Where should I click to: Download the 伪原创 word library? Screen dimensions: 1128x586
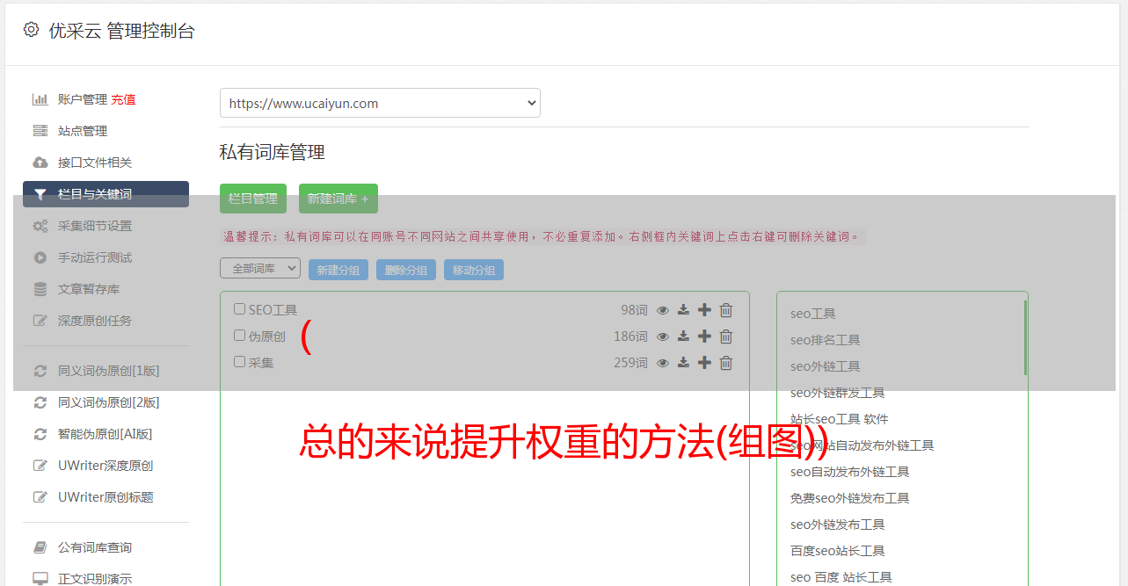coord(683,336)
